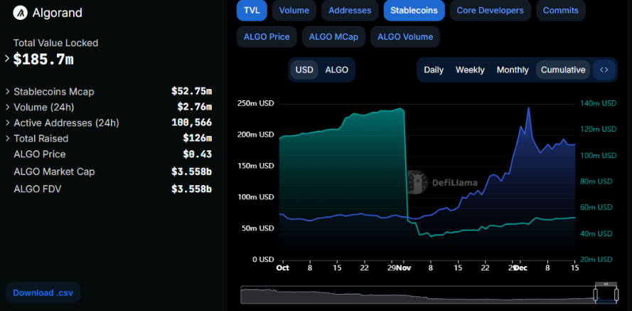The image size is (632, 311).
Task: Expand the Volume (24h) row
Action: [x=8, y=107]
